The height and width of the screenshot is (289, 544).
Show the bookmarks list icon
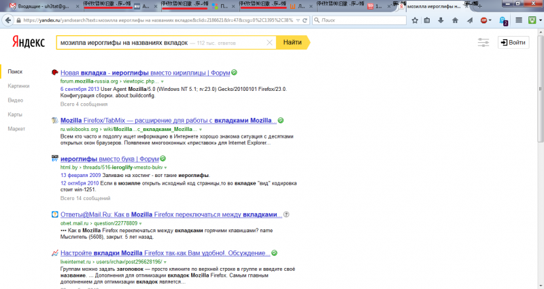pos(426,20)
